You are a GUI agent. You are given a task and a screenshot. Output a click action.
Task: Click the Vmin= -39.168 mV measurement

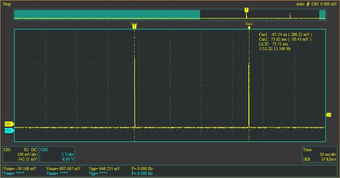(x=20, y=168)
